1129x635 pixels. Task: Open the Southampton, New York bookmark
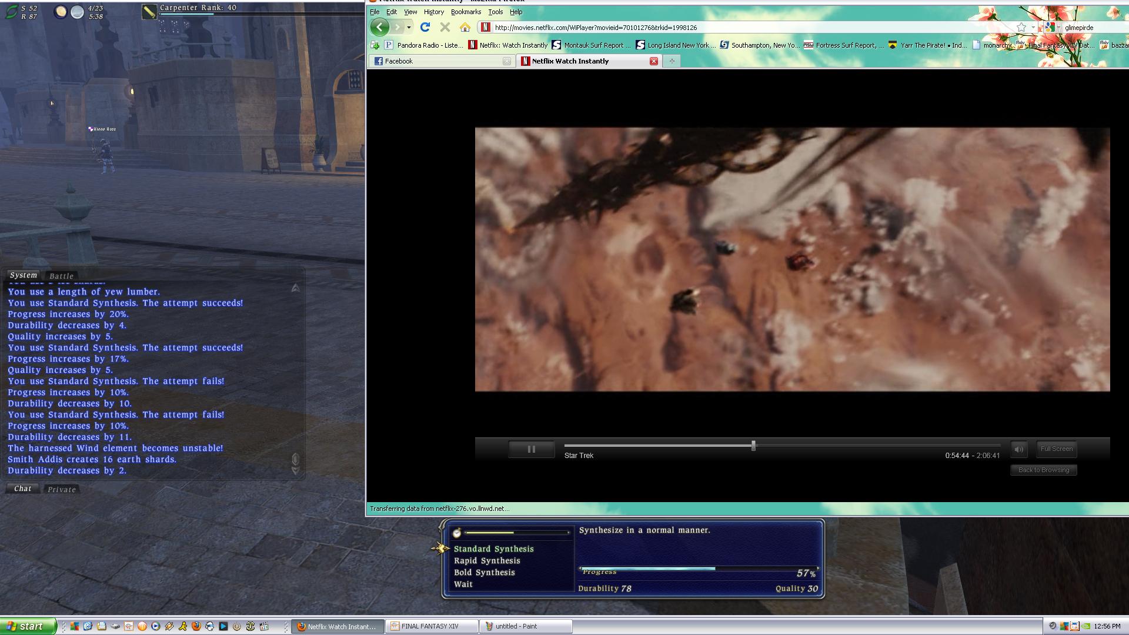pos(760,45)
